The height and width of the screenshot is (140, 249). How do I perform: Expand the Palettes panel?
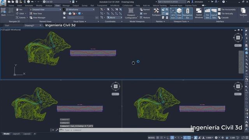click(160, 21)
